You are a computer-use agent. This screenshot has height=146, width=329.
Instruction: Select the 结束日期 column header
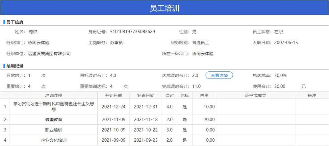pos(146,96)
